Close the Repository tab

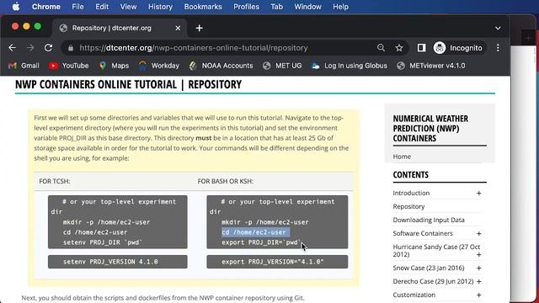pos(178,28)
